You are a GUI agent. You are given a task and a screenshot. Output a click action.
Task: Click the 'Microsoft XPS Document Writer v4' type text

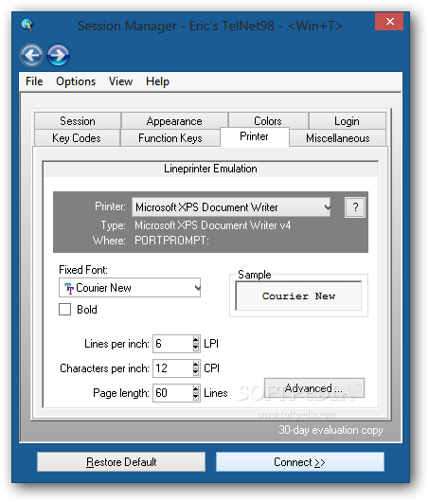coord(212,225)
